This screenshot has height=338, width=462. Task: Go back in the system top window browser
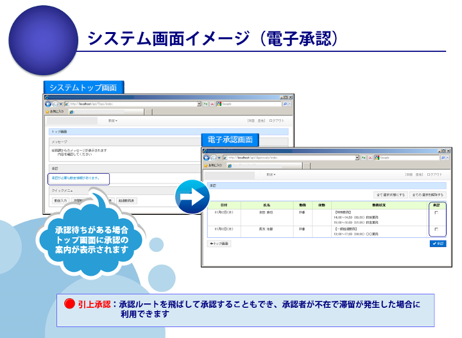47,104
